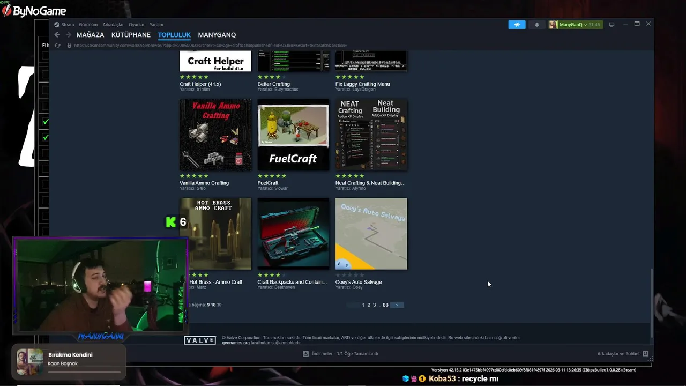Switch to Big Picture mode icon

[x=612, y=24]
